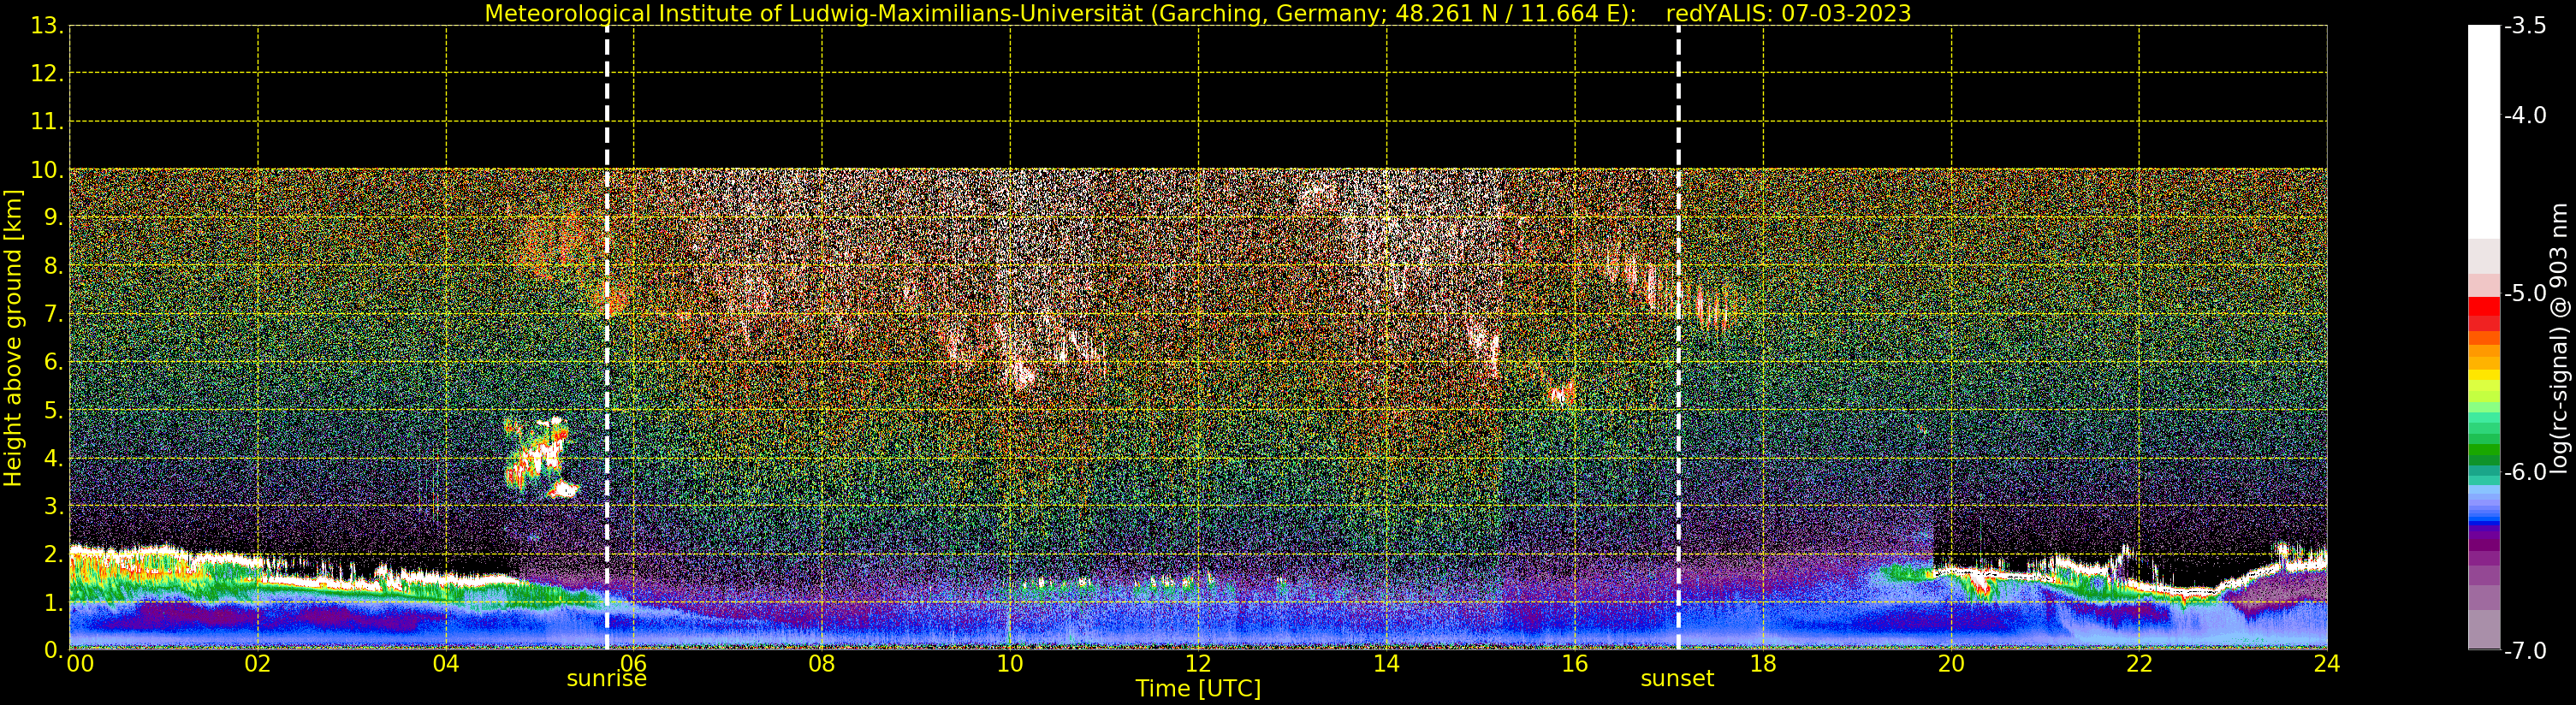The width and height of the screenshot is (2576, 705).
Task: Click the time axis tick label 24
Action: (x=2327, y=664)
